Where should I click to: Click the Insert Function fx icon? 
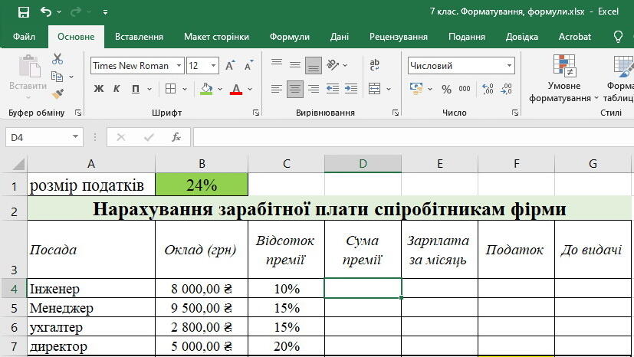coord(176,137)
